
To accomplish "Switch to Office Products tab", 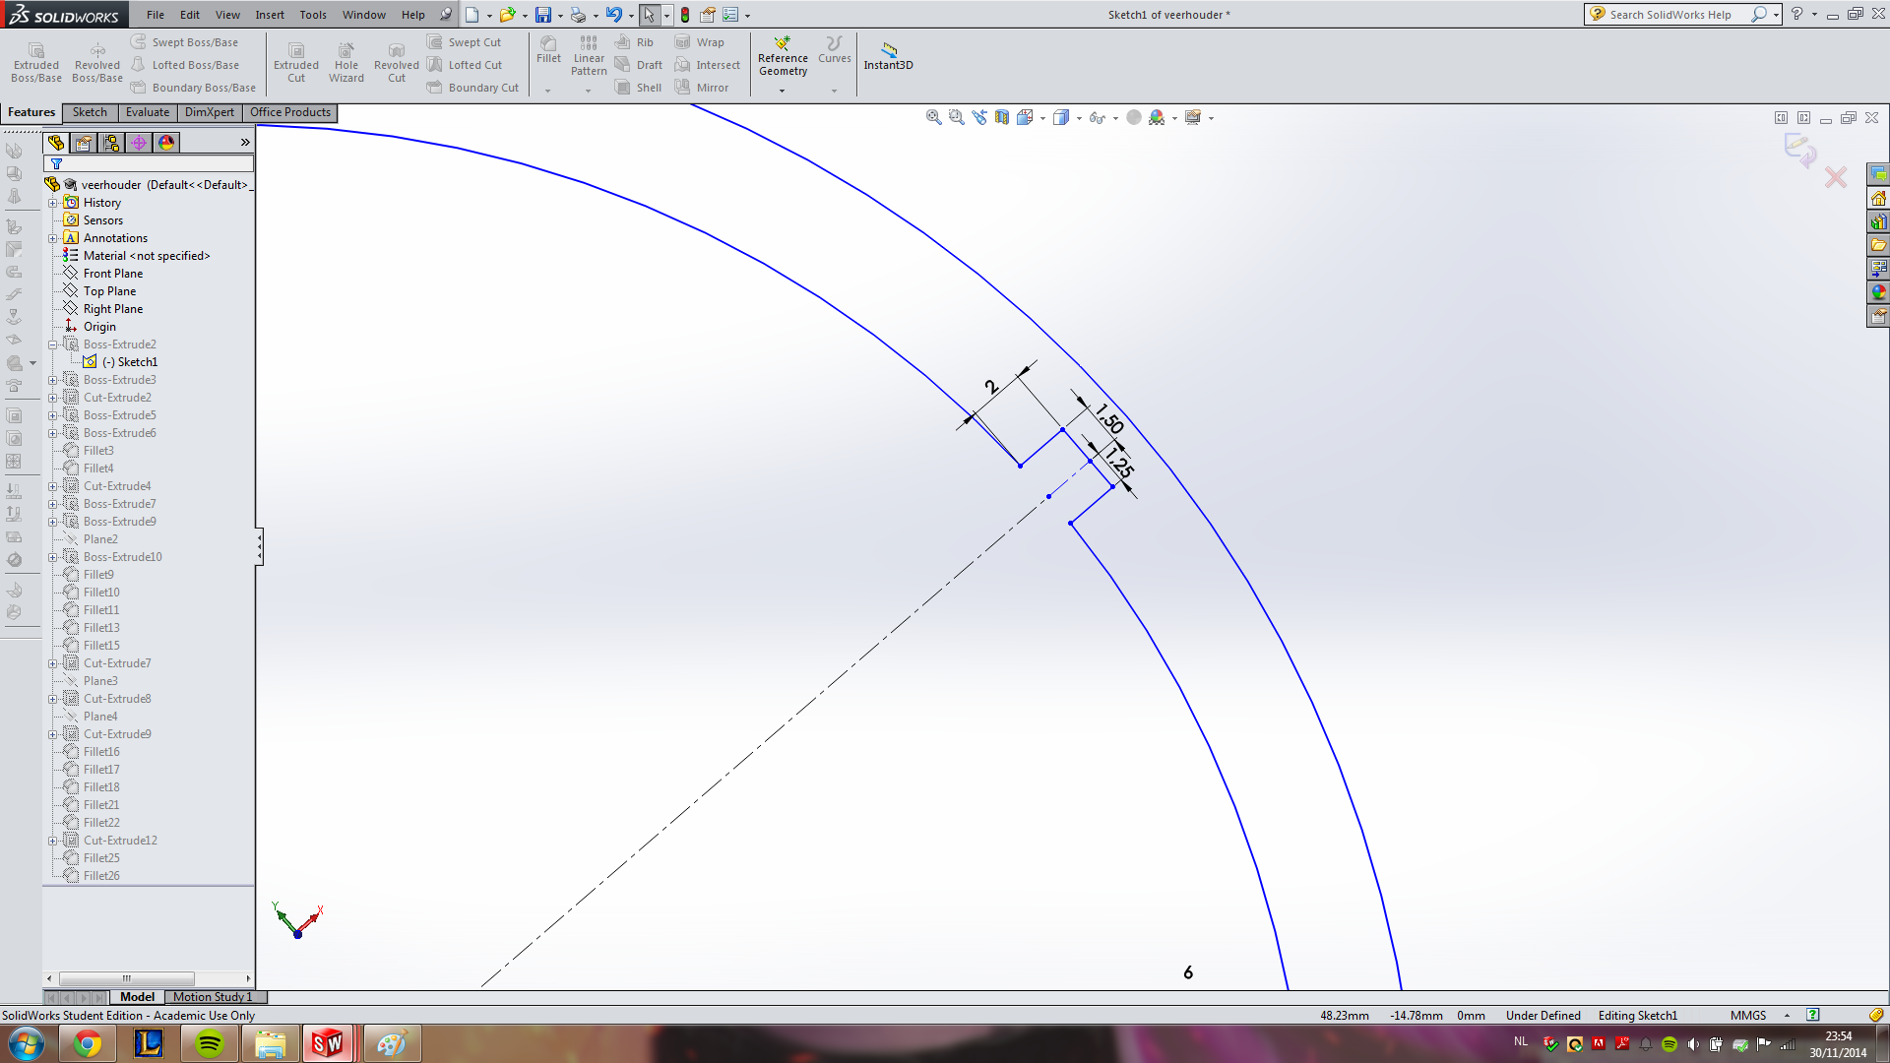I will click(x=290, y=112).
